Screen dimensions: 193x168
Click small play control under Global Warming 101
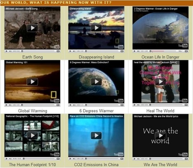coord(6,105)
